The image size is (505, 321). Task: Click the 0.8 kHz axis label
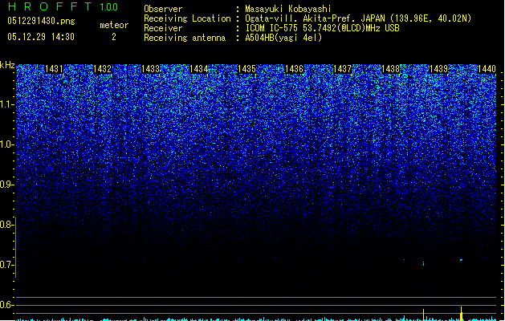point(7,225)
